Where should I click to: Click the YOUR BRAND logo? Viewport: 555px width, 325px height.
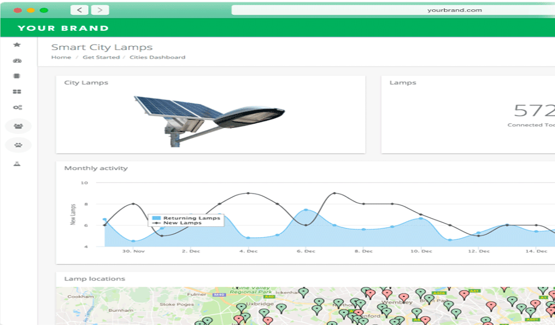(x=63, y=28)
